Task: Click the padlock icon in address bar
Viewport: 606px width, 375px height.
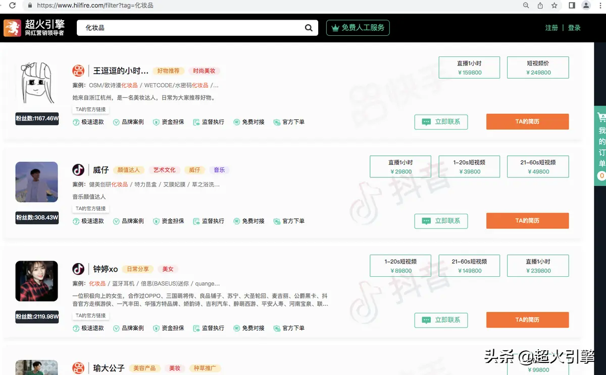Action: tap(30, 6)
